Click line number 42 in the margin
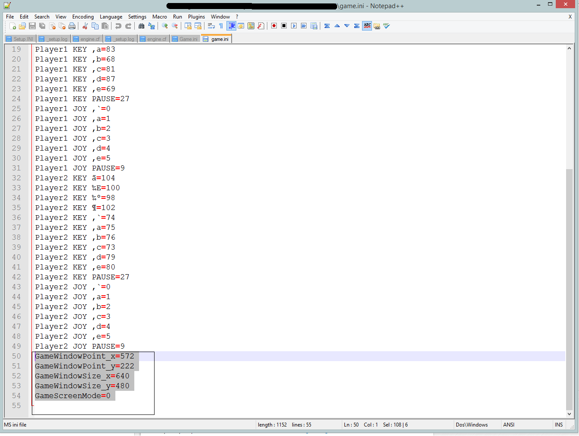Screen dimensions: 579x436 (16, 277)
